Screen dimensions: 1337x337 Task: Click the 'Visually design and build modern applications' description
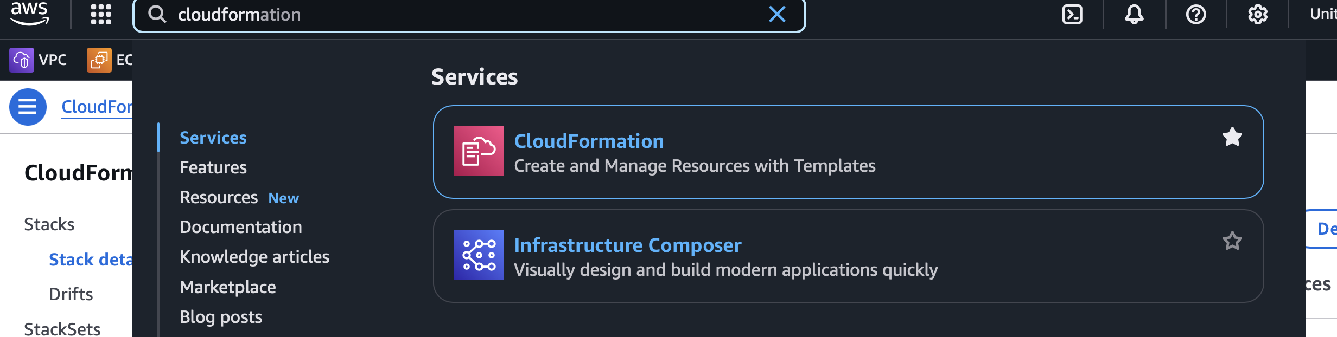click(x=726, y=270)
